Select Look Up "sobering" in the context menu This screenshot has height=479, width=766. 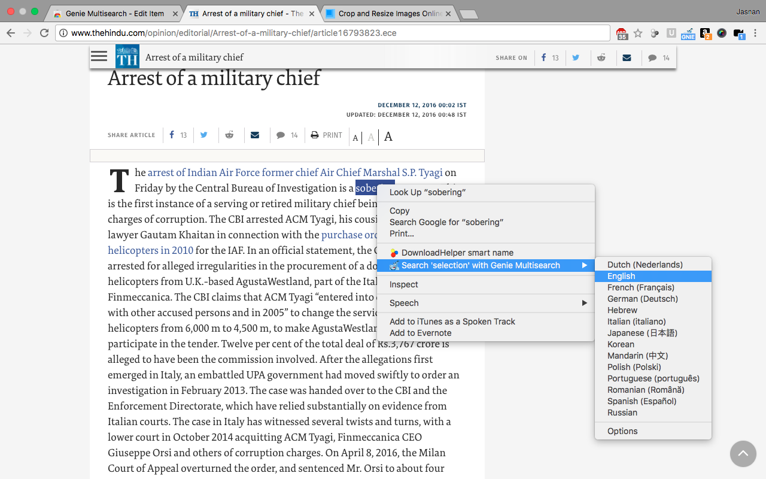(486, 192)
